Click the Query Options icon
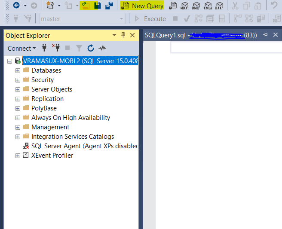282x229 pixels. (x=210, y=18)
